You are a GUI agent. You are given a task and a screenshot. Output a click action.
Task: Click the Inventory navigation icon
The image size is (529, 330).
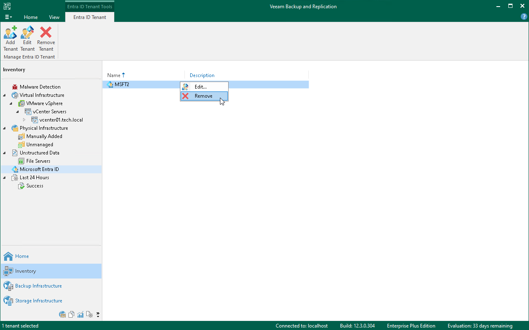8,271
